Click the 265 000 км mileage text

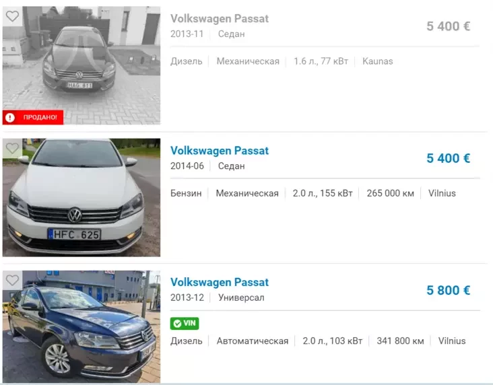click(x=390, y=193)
